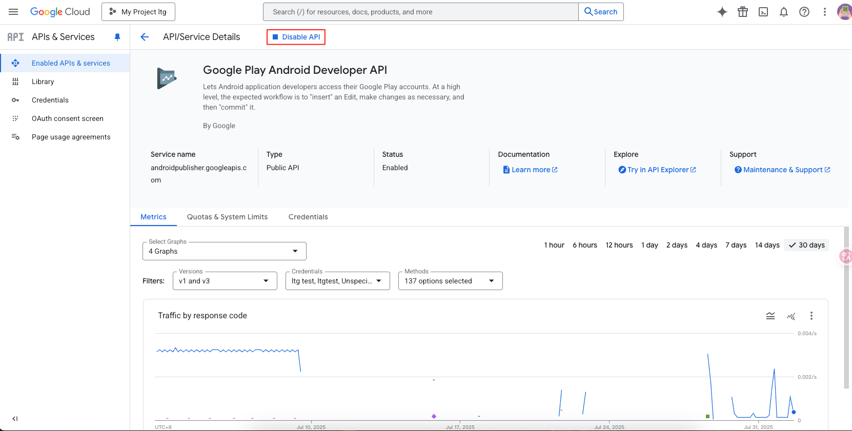Select the 30 days time range

pos(806,245)
